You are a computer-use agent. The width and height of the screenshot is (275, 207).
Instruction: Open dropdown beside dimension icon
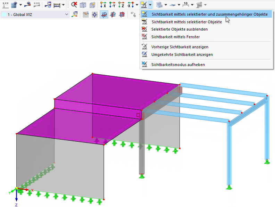point(192,5)
